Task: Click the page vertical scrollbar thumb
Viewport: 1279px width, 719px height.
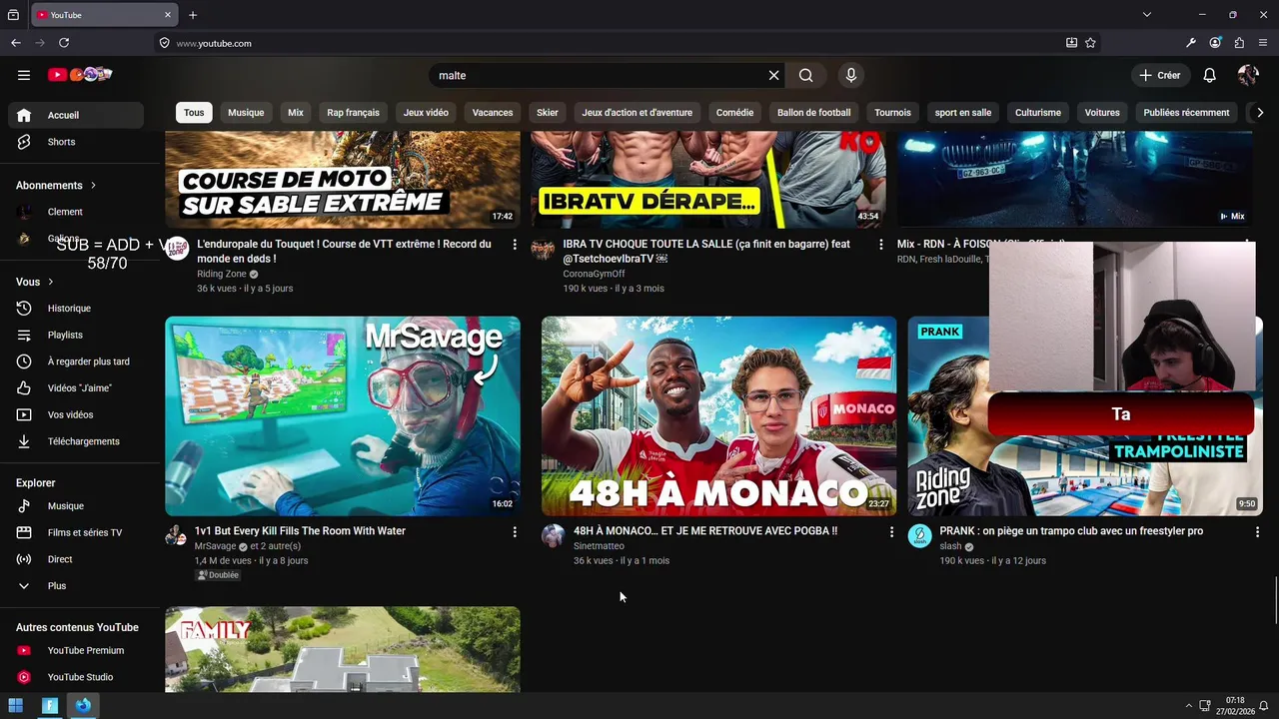Action: pos(1275,600)
